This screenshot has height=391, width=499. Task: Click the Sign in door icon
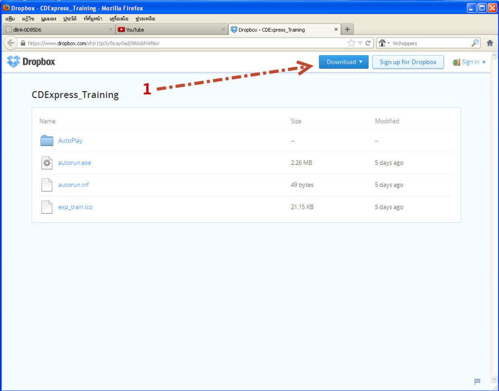pyautogui.click(x=456, y=62)
